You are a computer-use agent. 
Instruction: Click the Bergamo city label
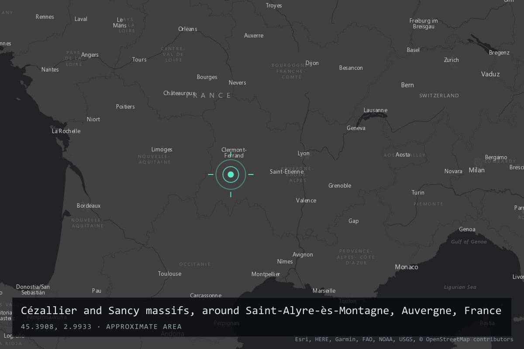click(x=496, y=157)
